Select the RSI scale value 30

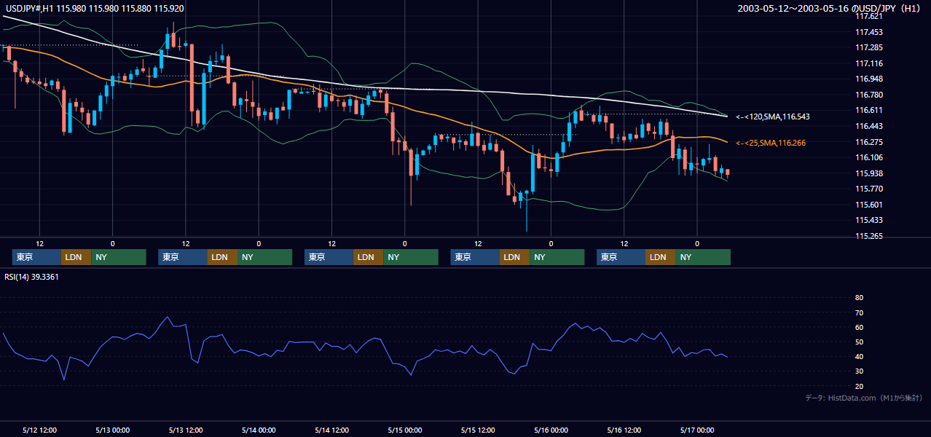pyautogui.click(x=859, y=371)
